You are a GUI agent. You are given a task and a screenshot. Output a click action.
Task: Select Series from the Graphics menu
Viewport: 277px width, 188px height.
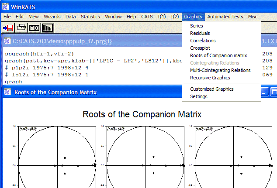196,26
